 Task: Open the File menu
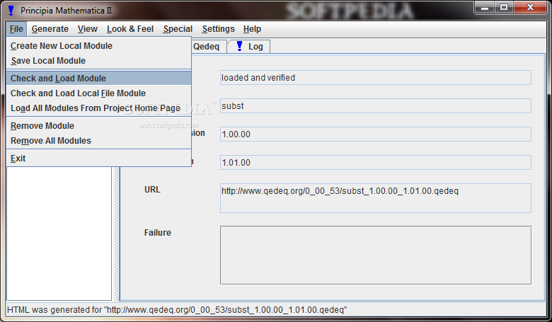pyautogui.click(x=16, y=29)
